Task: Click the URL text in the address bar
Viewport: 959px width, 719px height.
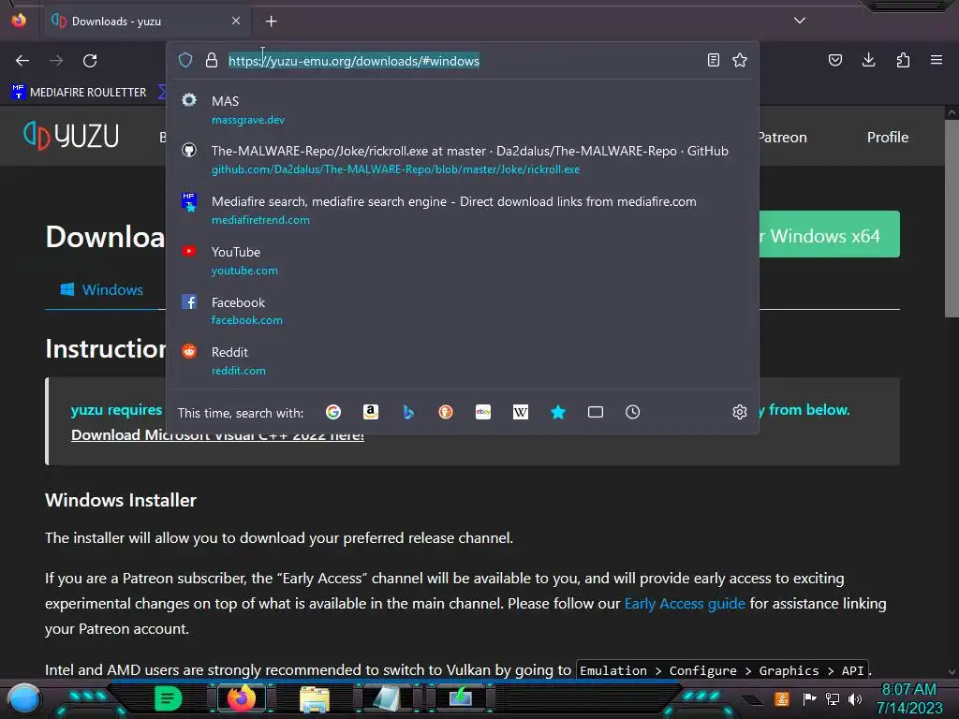Action: pos(353,61)
